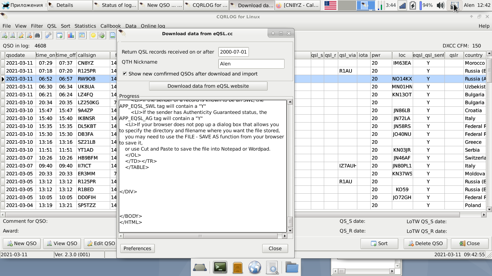
Task: Click the window with green arrow toolbar icon
Action: 60,35
